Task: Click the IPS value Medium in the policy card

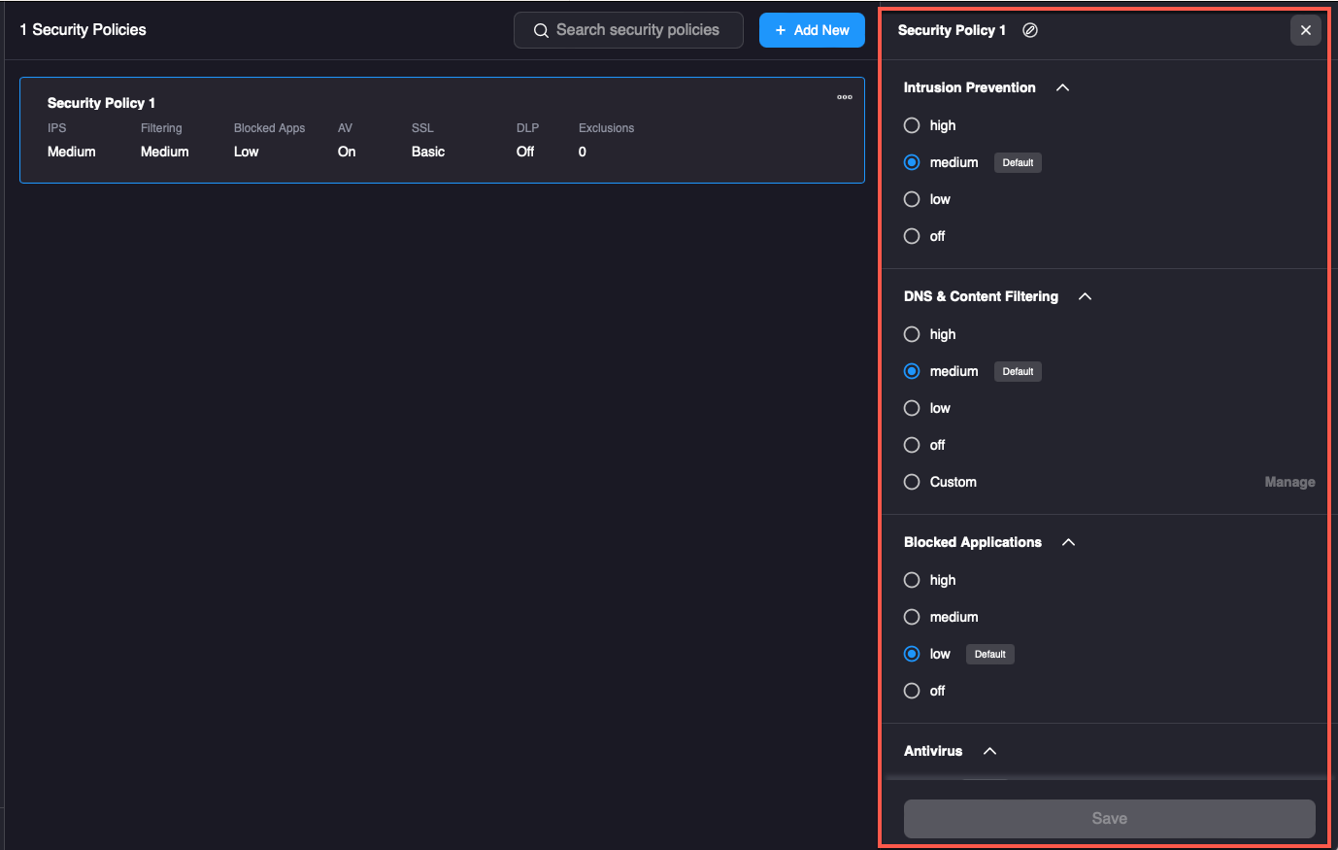Action: [72, 152]
